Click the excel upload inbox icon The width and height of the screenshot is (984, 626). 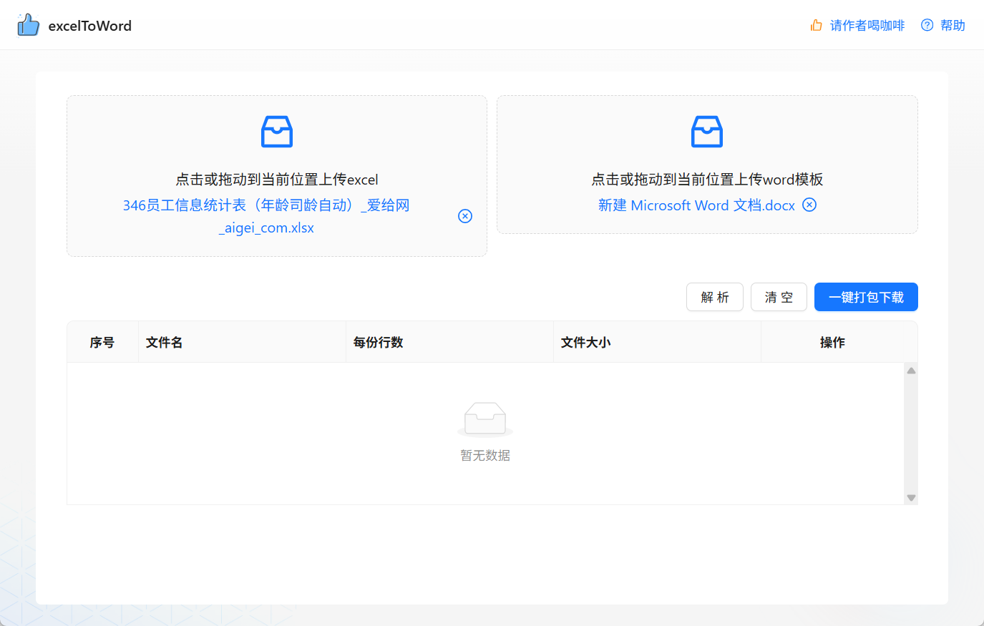coord(276,132)
